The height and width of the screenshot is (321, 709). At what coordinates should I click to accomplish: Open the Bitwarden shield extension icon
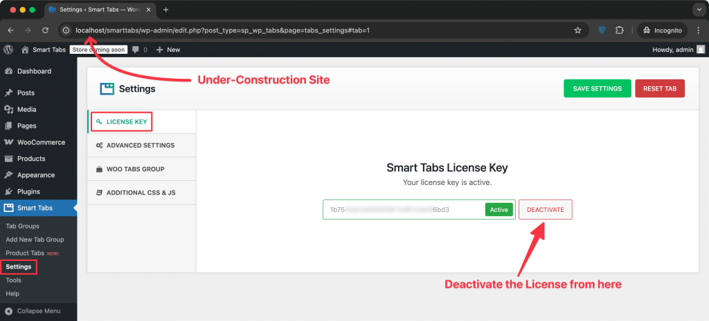tap(602, 30)
